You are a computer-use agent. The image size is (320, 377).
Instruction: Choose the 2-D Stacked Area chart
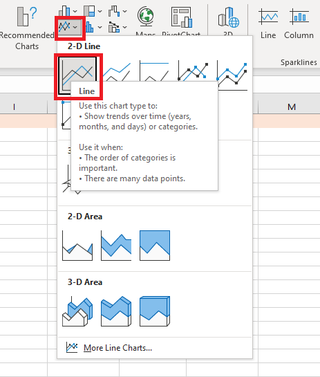pyautogui.click(x=116, y=246)
